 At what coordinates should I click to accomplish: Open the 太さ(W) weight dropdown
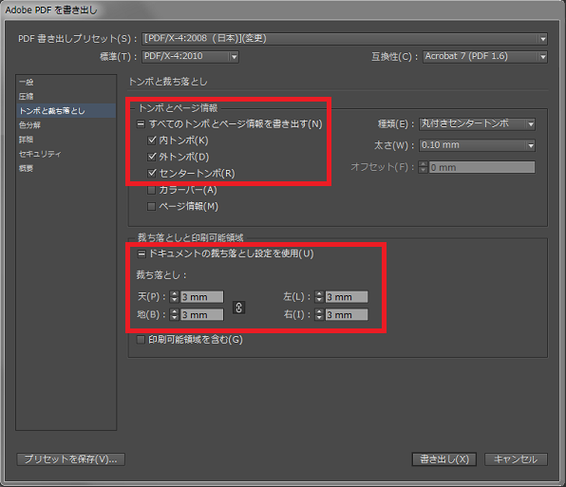(477, 145)
